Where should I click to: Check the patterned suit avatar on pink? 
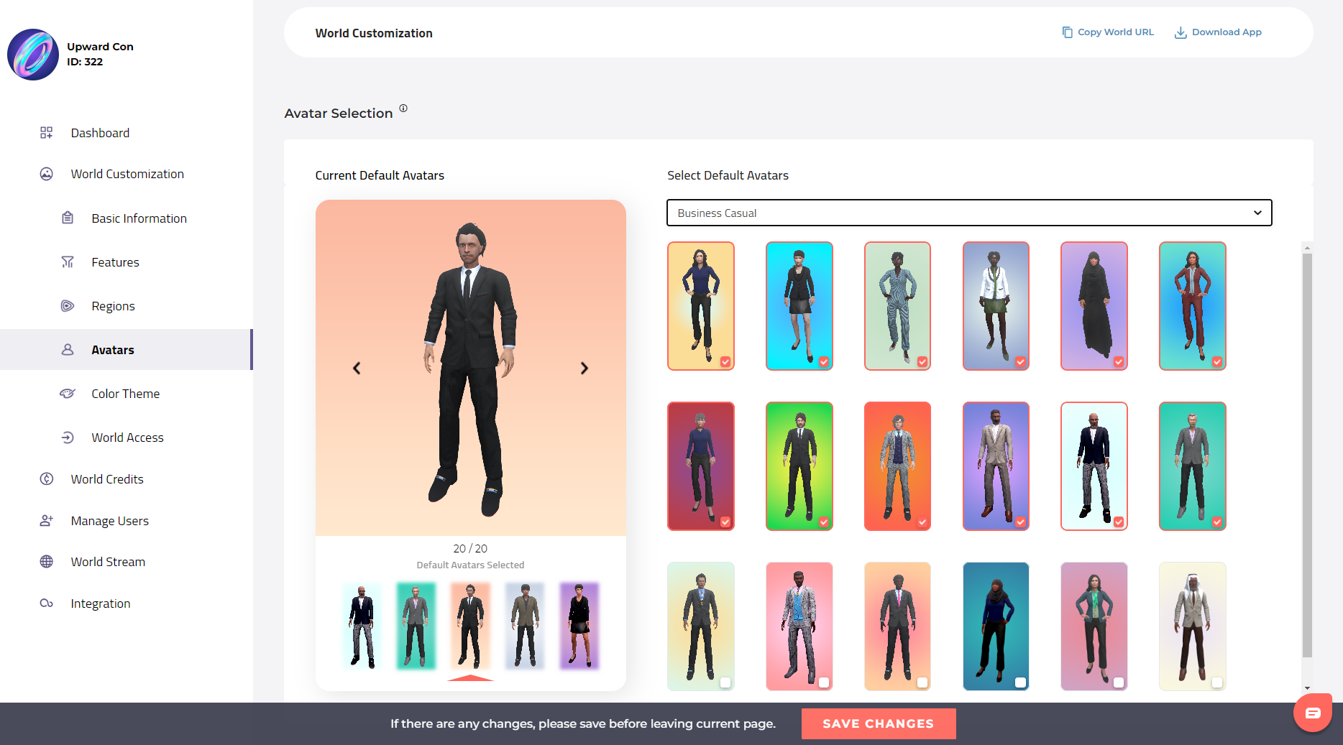[x=824, y=682]
